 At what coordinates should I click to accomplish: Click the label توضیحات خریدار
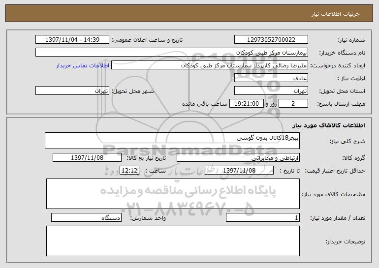point(345,241)
